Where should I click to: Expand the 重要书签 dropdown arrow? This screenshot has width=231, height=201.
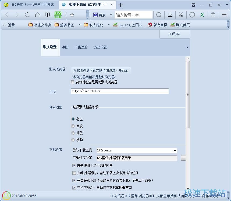(x=79, y=25)
